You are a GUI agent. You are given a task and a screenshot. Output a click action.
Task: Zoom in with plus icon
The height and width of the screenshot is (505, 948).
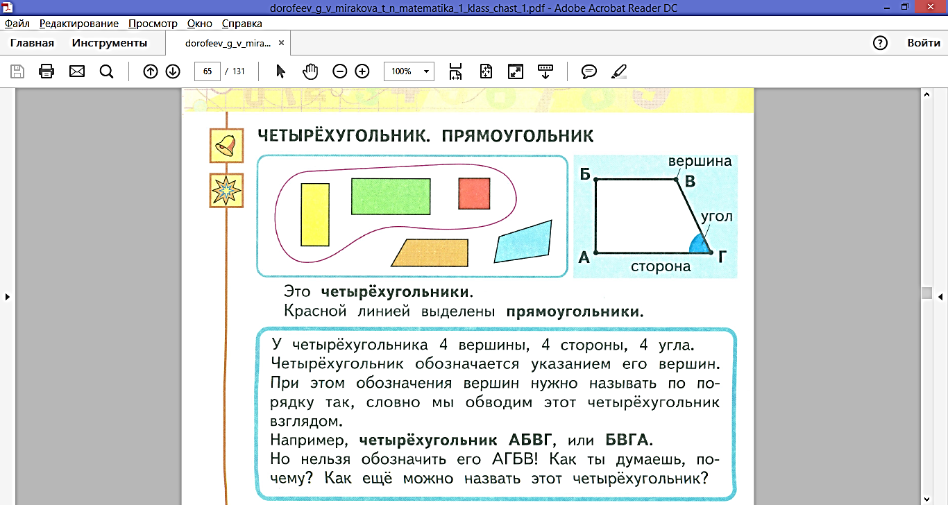pyautogui.click(x=362, y=71)
